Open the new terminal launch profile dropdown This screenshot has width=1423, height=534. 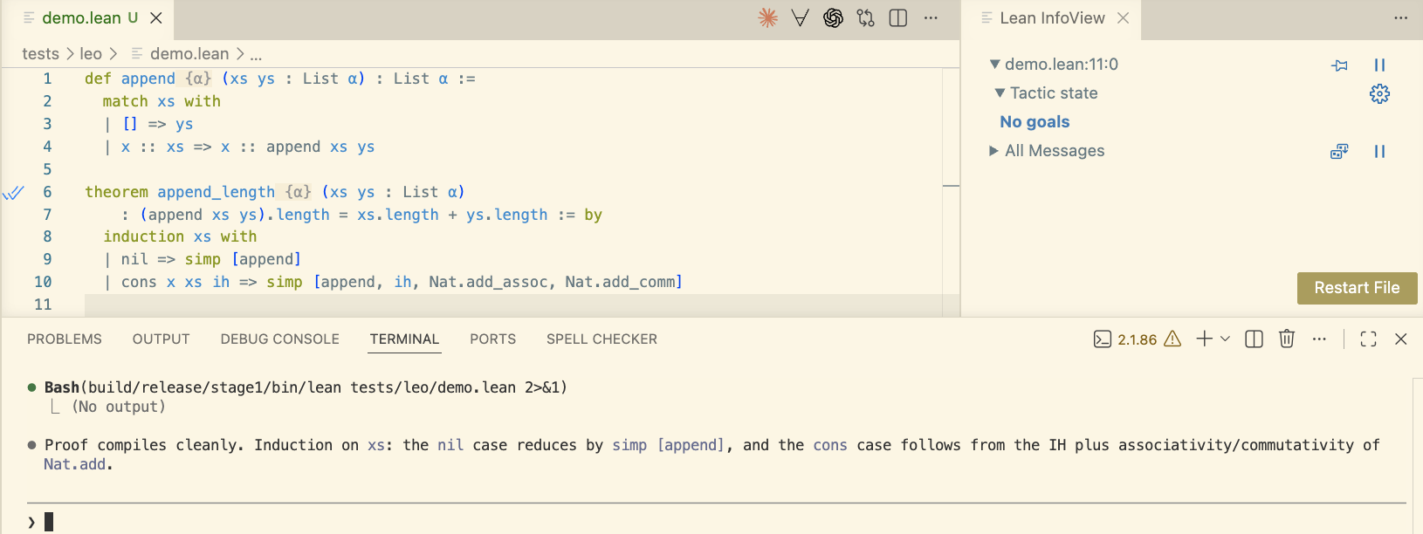point(1226,339)
